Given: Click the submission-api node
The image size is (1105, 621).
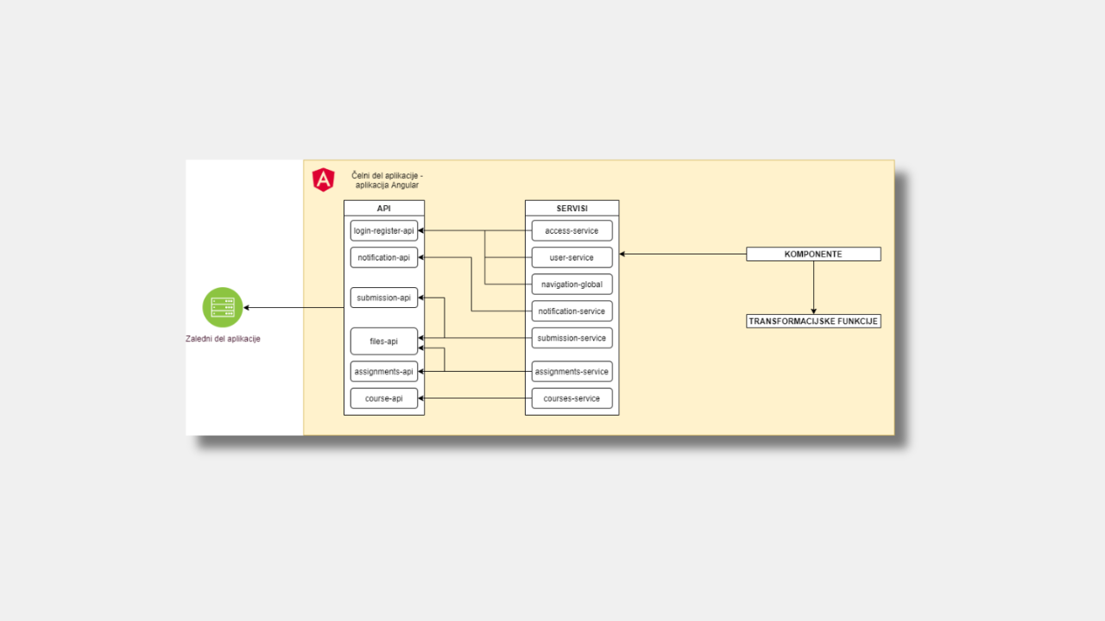Looking at the screenshot, I should point(384,298).
